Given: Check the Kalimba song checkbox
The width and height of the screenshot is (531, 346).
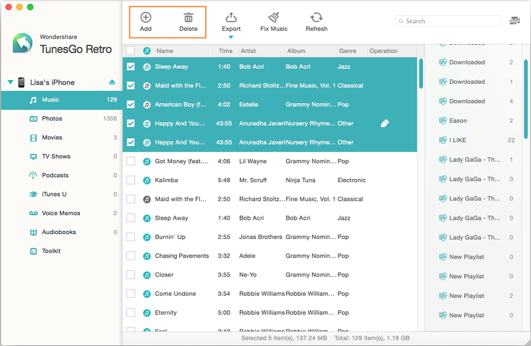Looking at the screenshot, I should 131,180.
